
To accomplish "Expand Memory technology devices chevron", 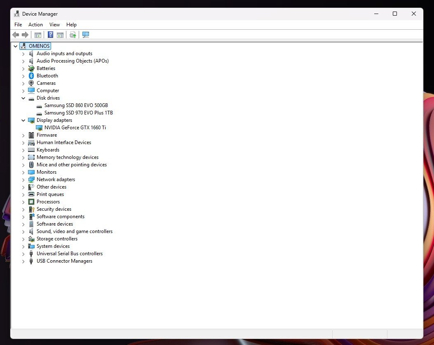I will 23,158.
